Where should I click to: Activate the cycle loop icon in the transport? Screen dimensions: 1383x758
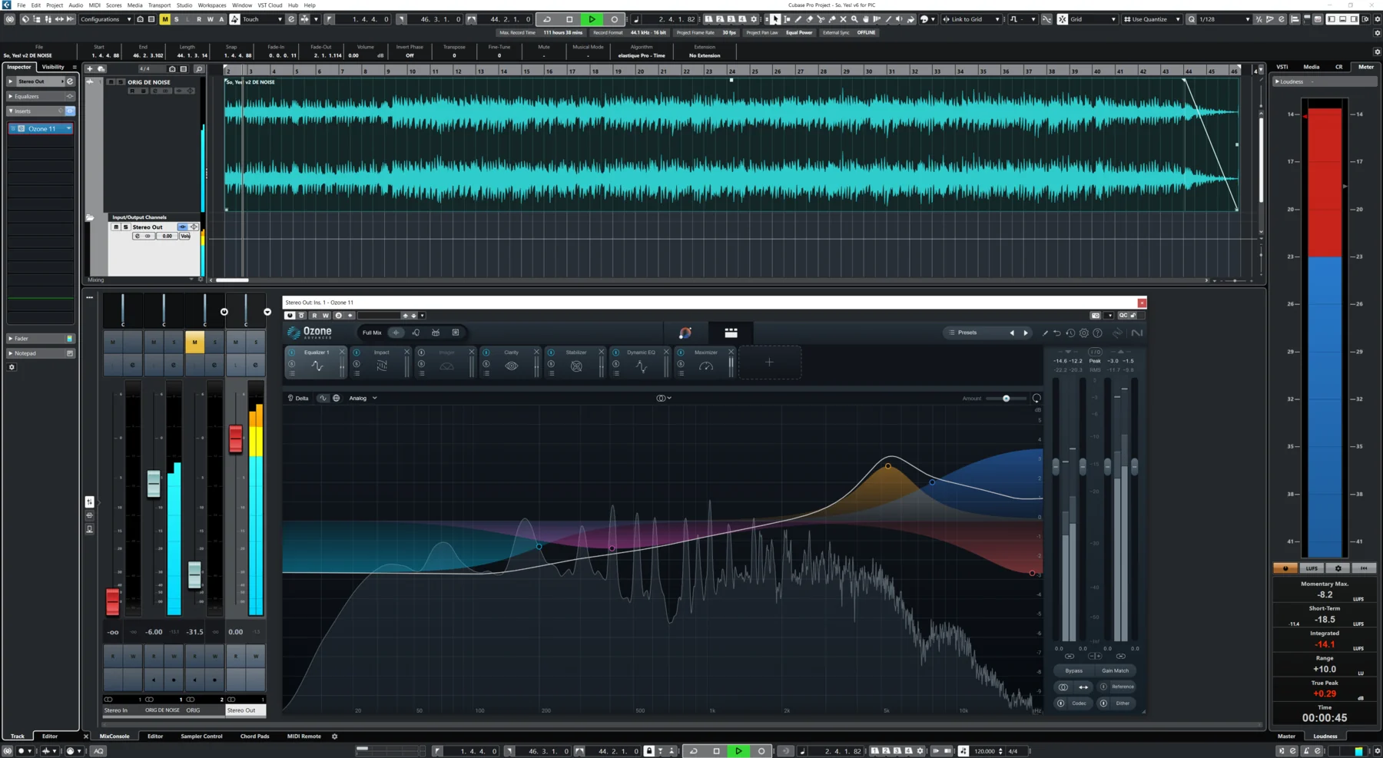coord(546,19)
